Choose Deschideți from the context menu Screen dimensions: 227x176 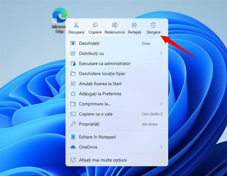click(117, 43)
